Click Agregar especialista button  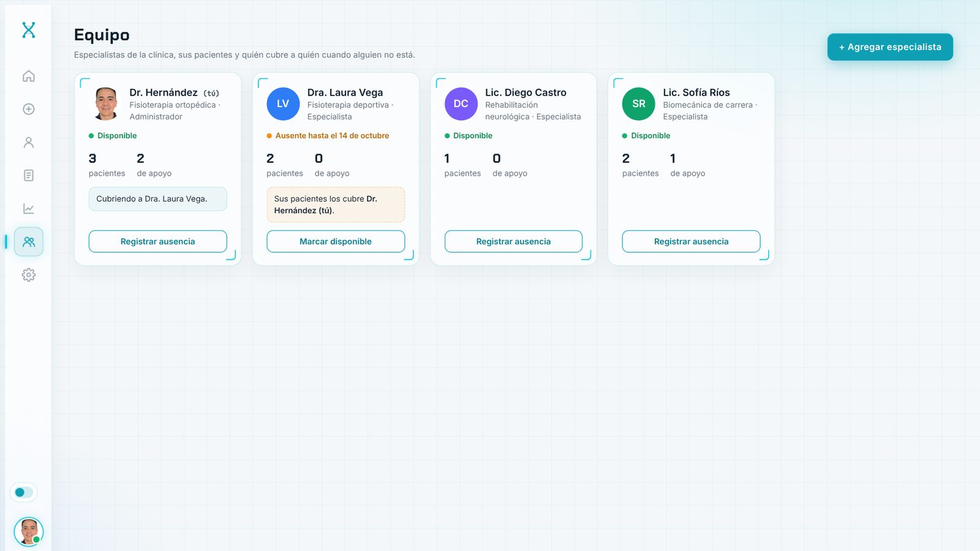click(890, 47)
